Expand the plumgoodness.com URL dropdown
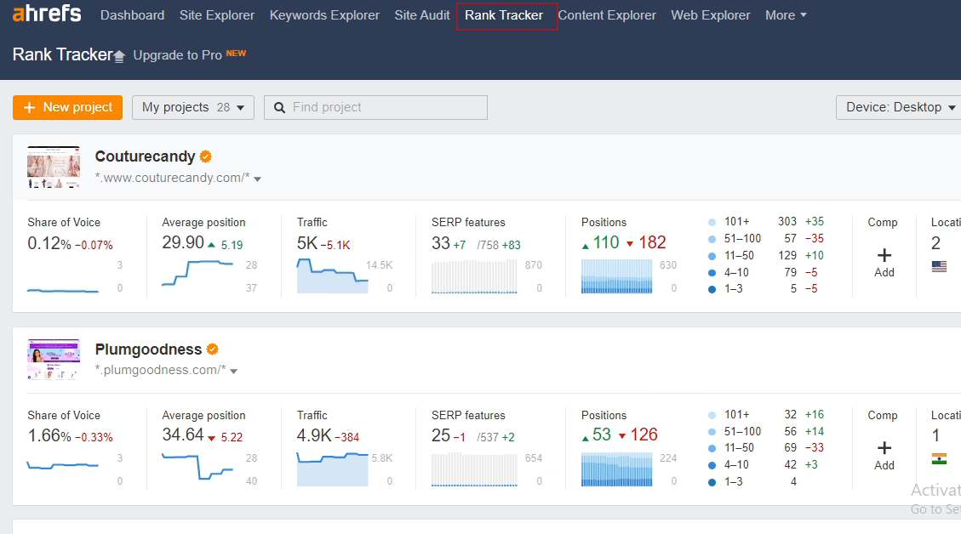Image resolution: width=961 pixels, height=534 pixels. click(233, 371)
